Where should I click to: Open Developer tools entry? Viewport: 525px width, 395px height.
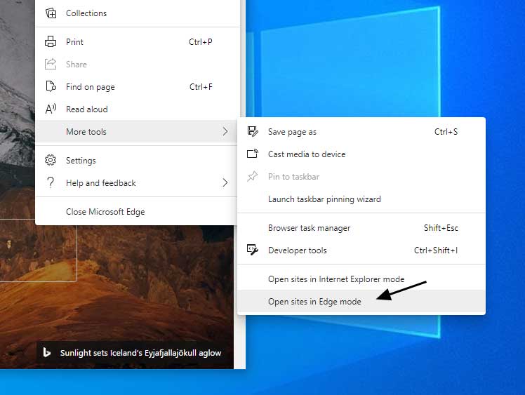pos(361,250)
